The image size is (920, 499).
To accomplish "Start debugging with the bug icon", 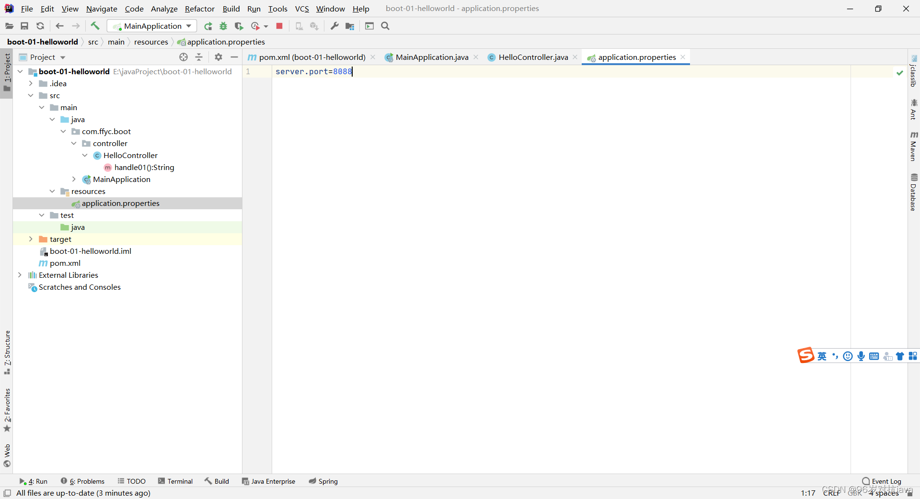I will click(x=223, y=26).
